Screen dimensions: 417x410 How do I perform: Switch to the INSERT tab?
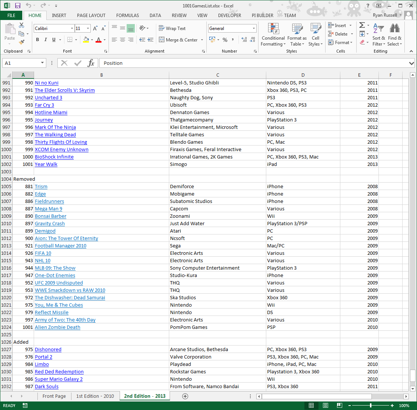[59, 16]
